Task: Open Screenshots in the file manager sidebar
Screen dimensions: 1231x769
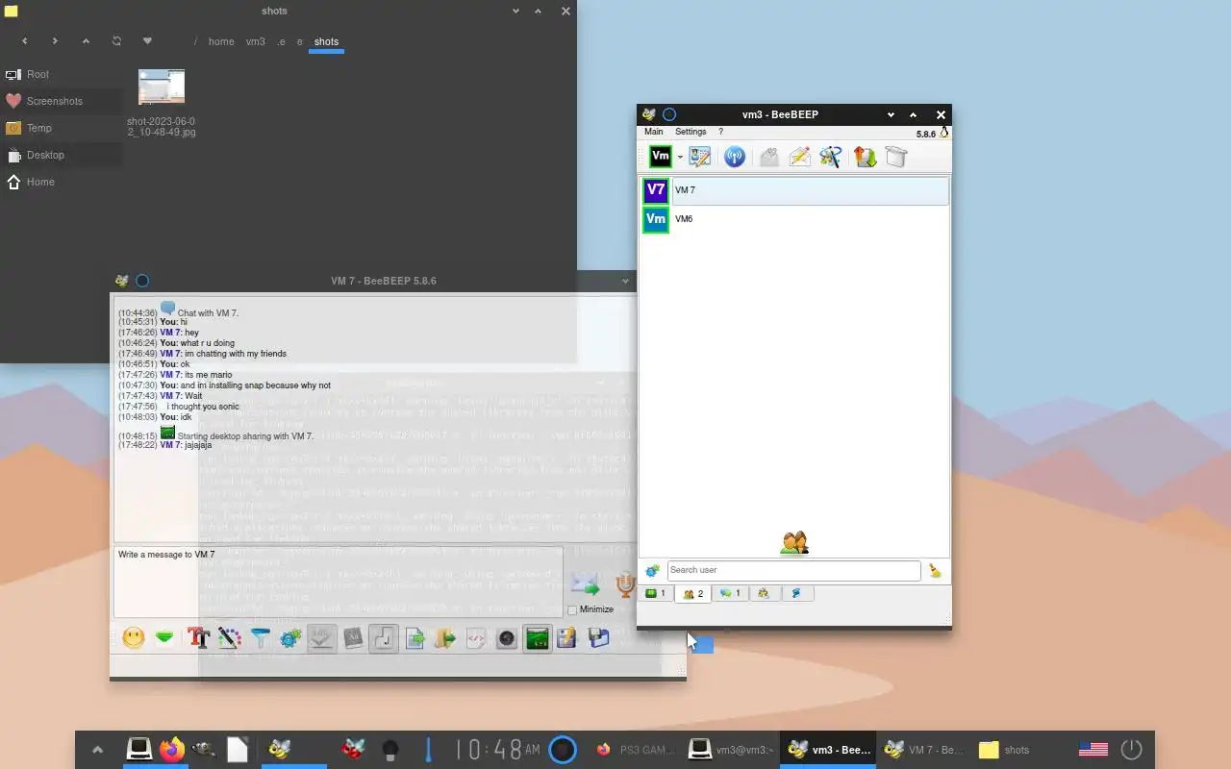Action: 62,101
